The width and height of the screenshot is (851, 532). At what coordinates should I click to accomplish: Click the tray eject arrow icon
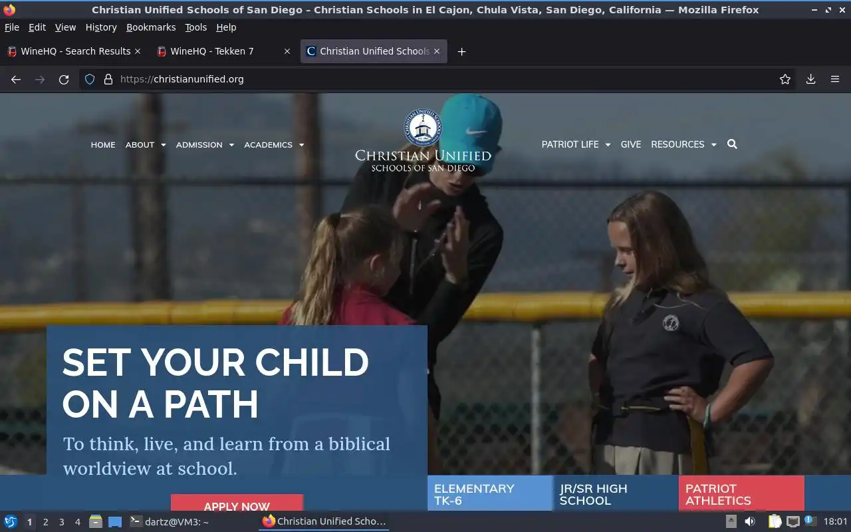731,522
